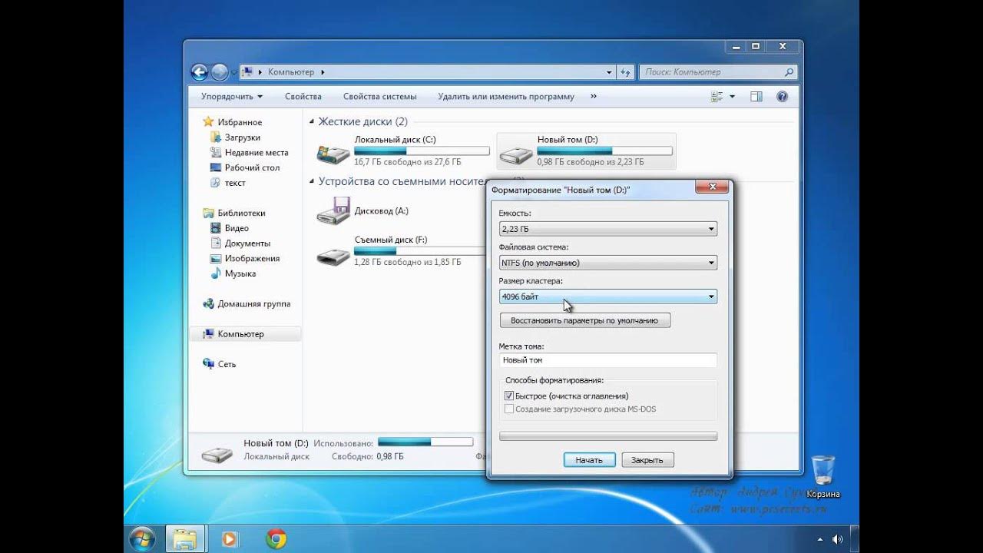Viewport: 983px width, 553px height.
Task: Click the format progress bar
Action: click(608, 436)
